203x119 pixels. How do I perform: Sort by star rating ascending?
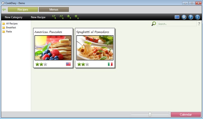[x=76, y=17]
